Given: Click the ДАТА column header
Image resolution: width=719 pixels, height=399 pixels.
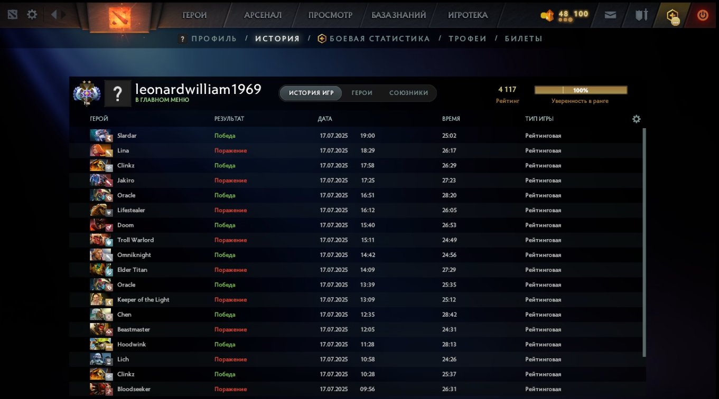Looking at the screenshot, I should [x=325, y=119].
